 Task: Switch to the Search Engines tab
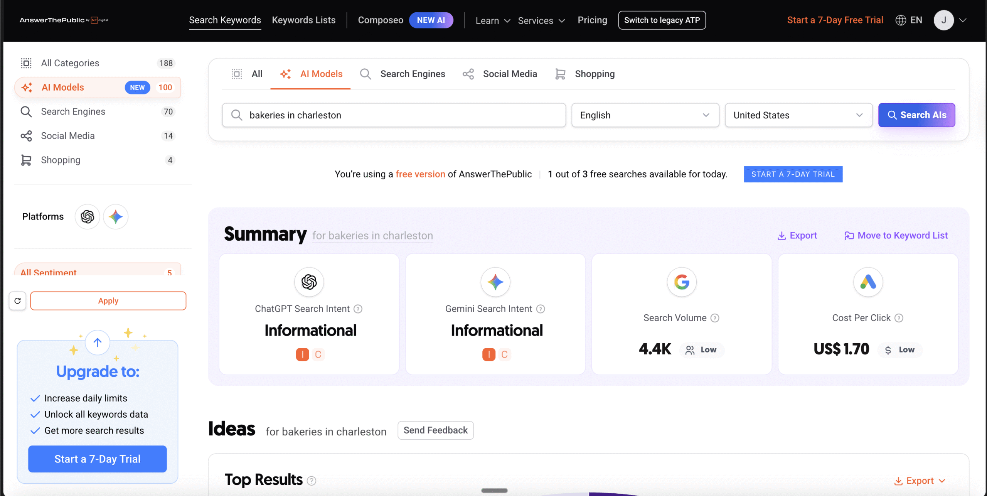coord(402,74)
